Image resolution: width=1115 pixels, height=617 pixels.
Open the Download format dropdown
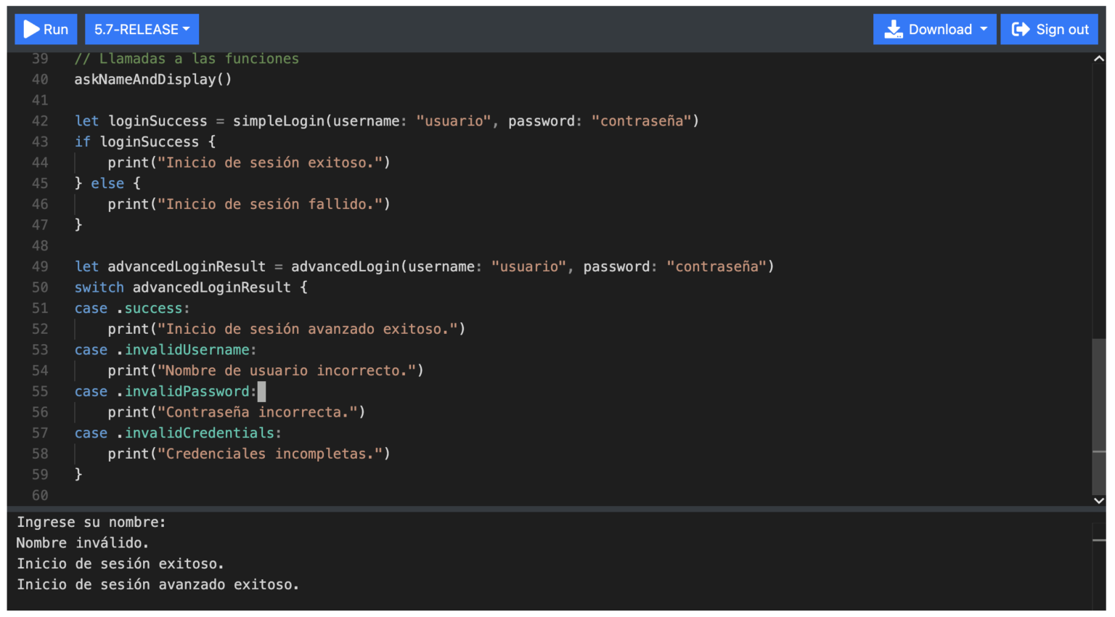pos(935,29)
